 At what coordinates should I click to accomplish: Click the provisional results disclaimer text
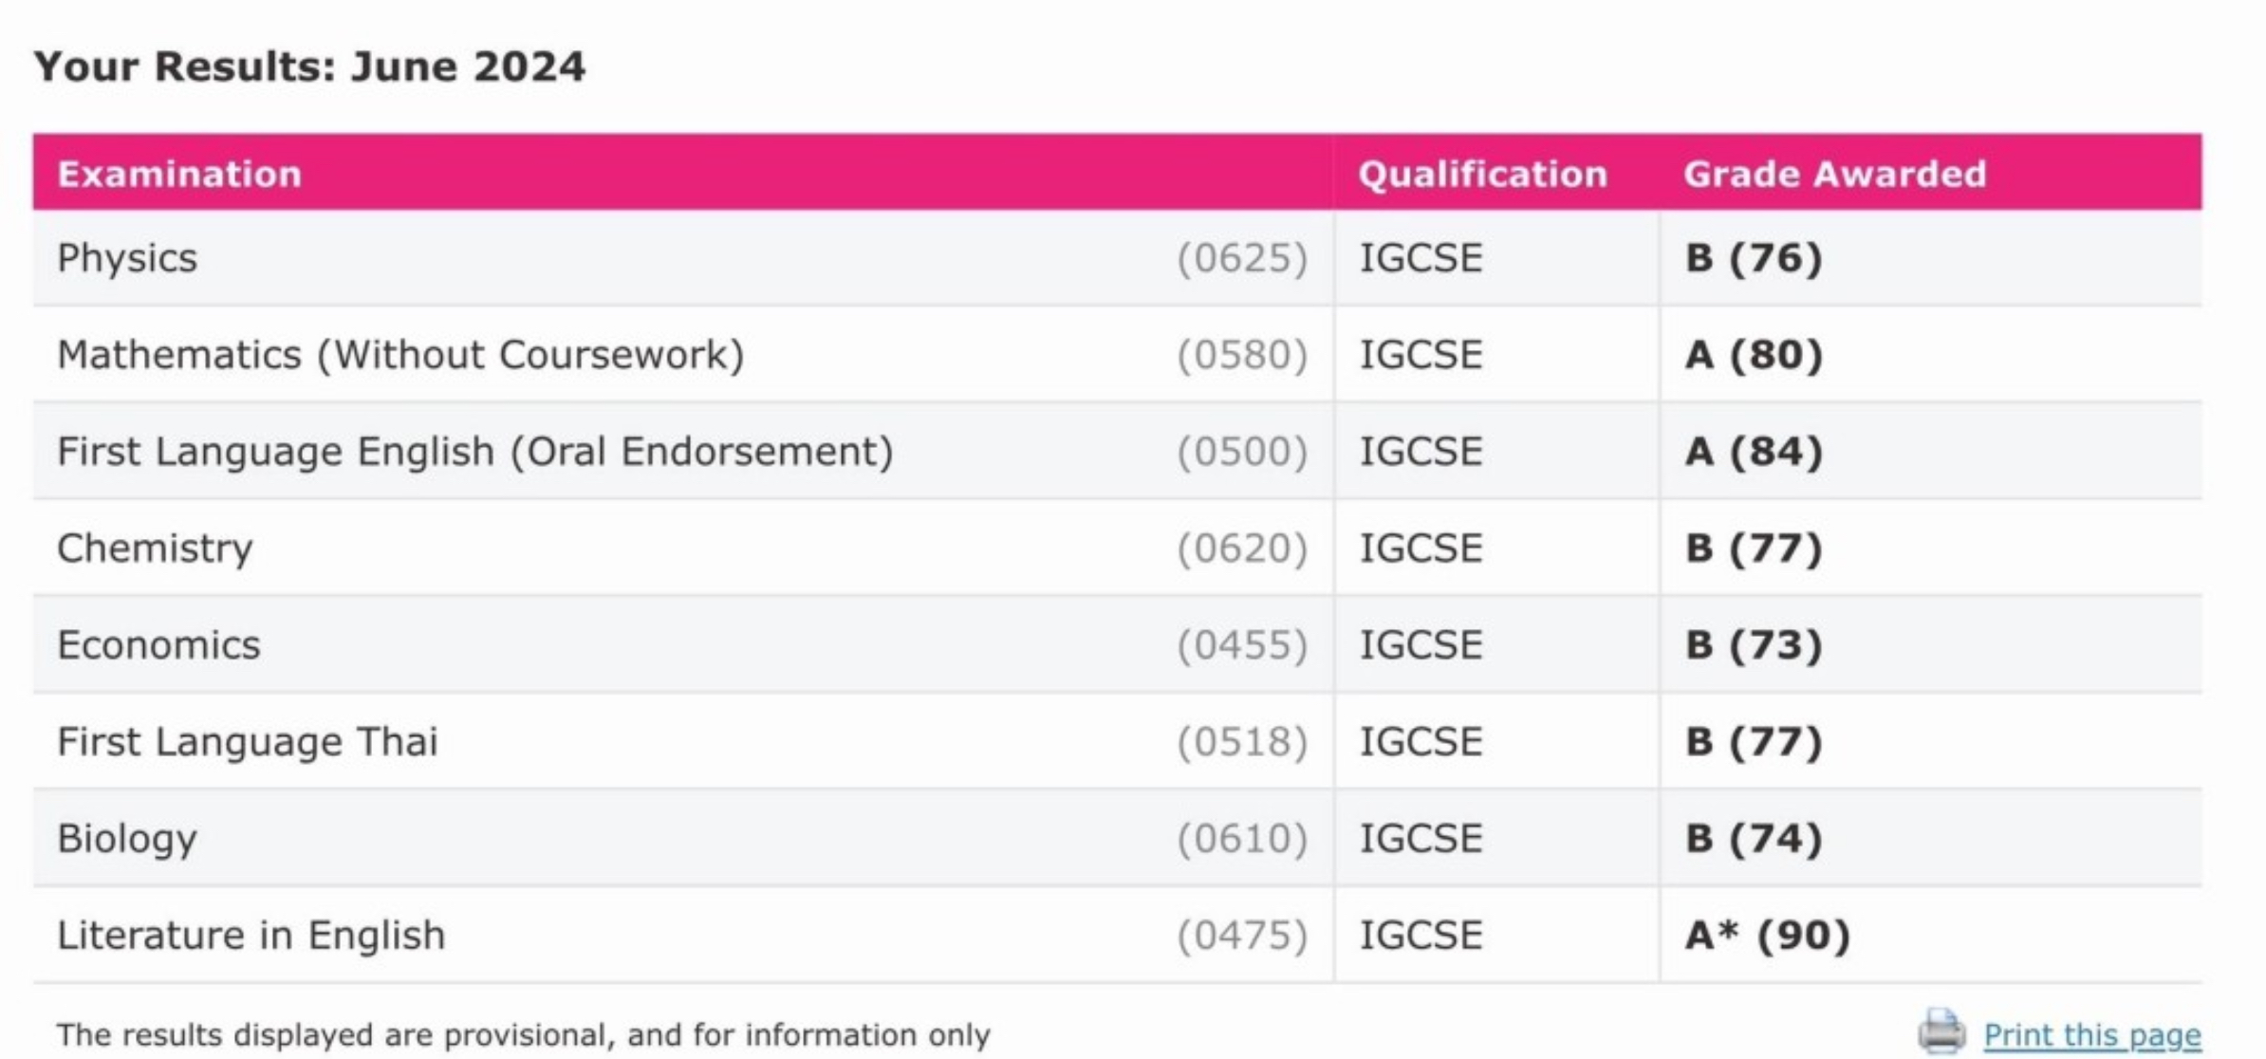point(523,1034)
